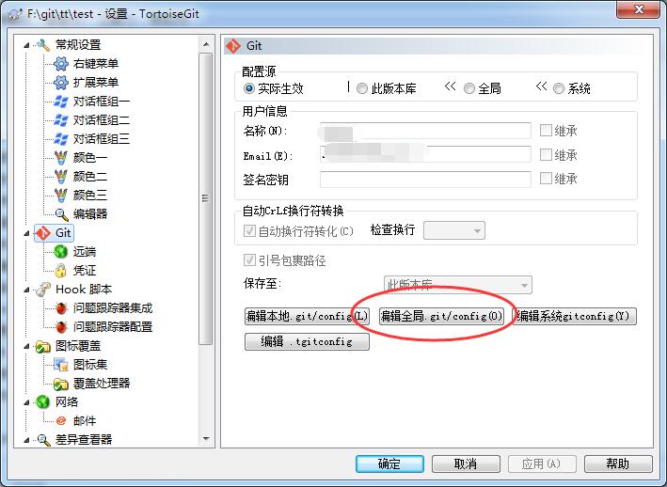Open the 颜色一 color settings icon
This screenshot has width=667, height=487.
(x=61, y=158)
